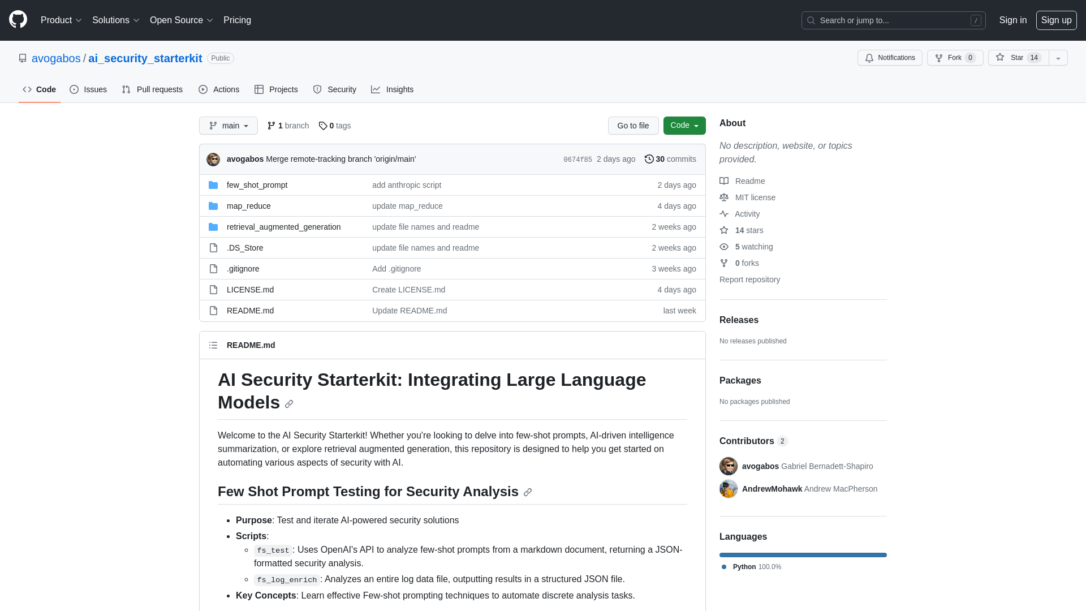Click the .DS_Store file icon
The height and width of the screenshot is (611, 1086).
coord(213,248)
